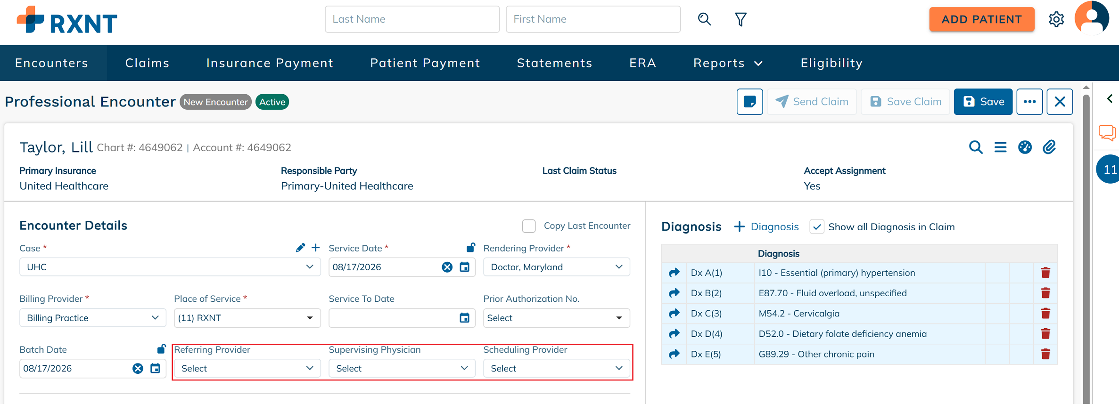
Task: Delete the E87.70 Fluid overload diagnosis
Action: click(x=1045, y=293)
